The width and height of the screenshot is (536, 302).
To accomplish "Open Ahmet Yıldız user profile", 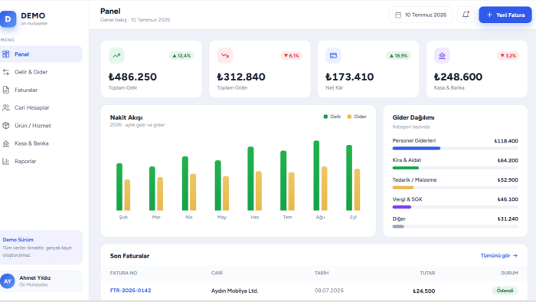I will pos(41,281).
